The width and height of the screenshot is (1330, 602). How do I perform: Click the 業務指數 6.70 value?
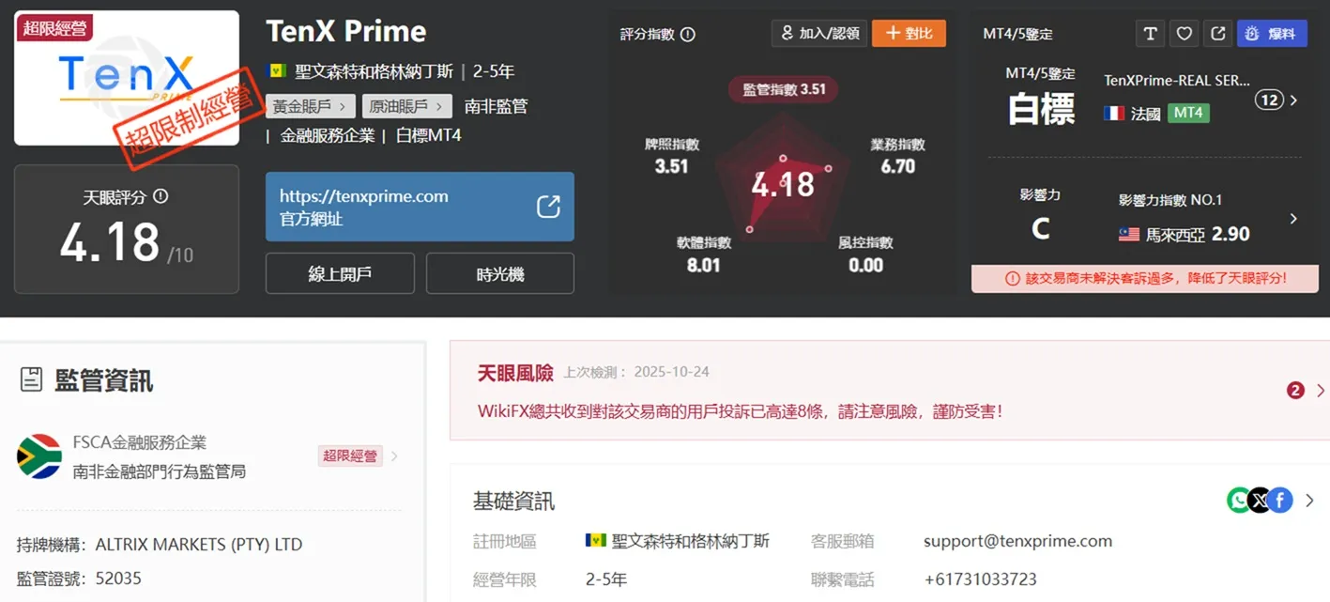point(897,166)
